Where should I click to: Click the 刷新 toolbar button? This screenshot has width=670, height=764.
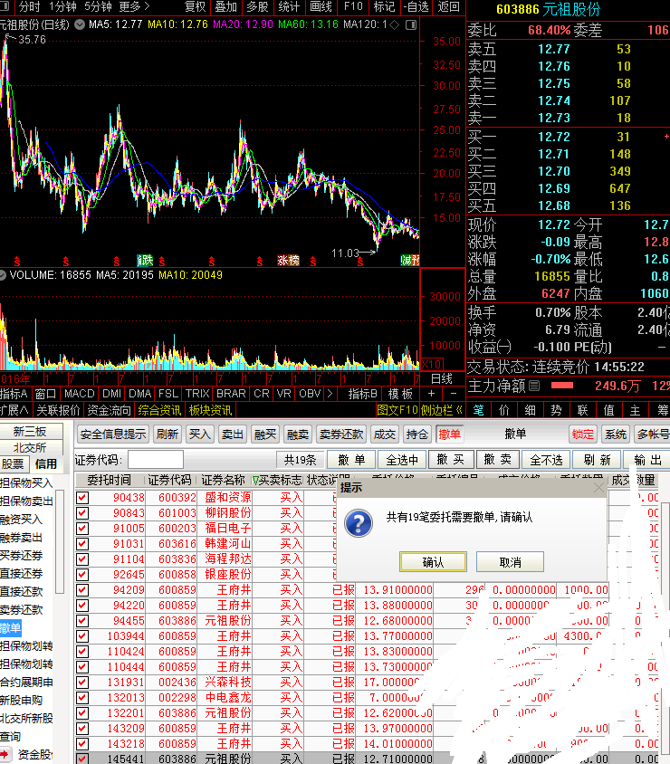pos(167,434)
